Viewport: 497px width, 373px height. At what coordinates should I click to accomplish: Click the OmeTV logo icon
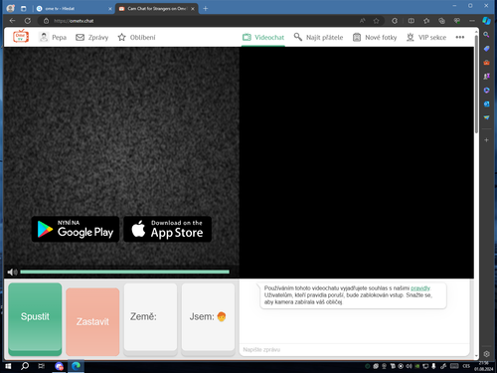coord(21,37)
